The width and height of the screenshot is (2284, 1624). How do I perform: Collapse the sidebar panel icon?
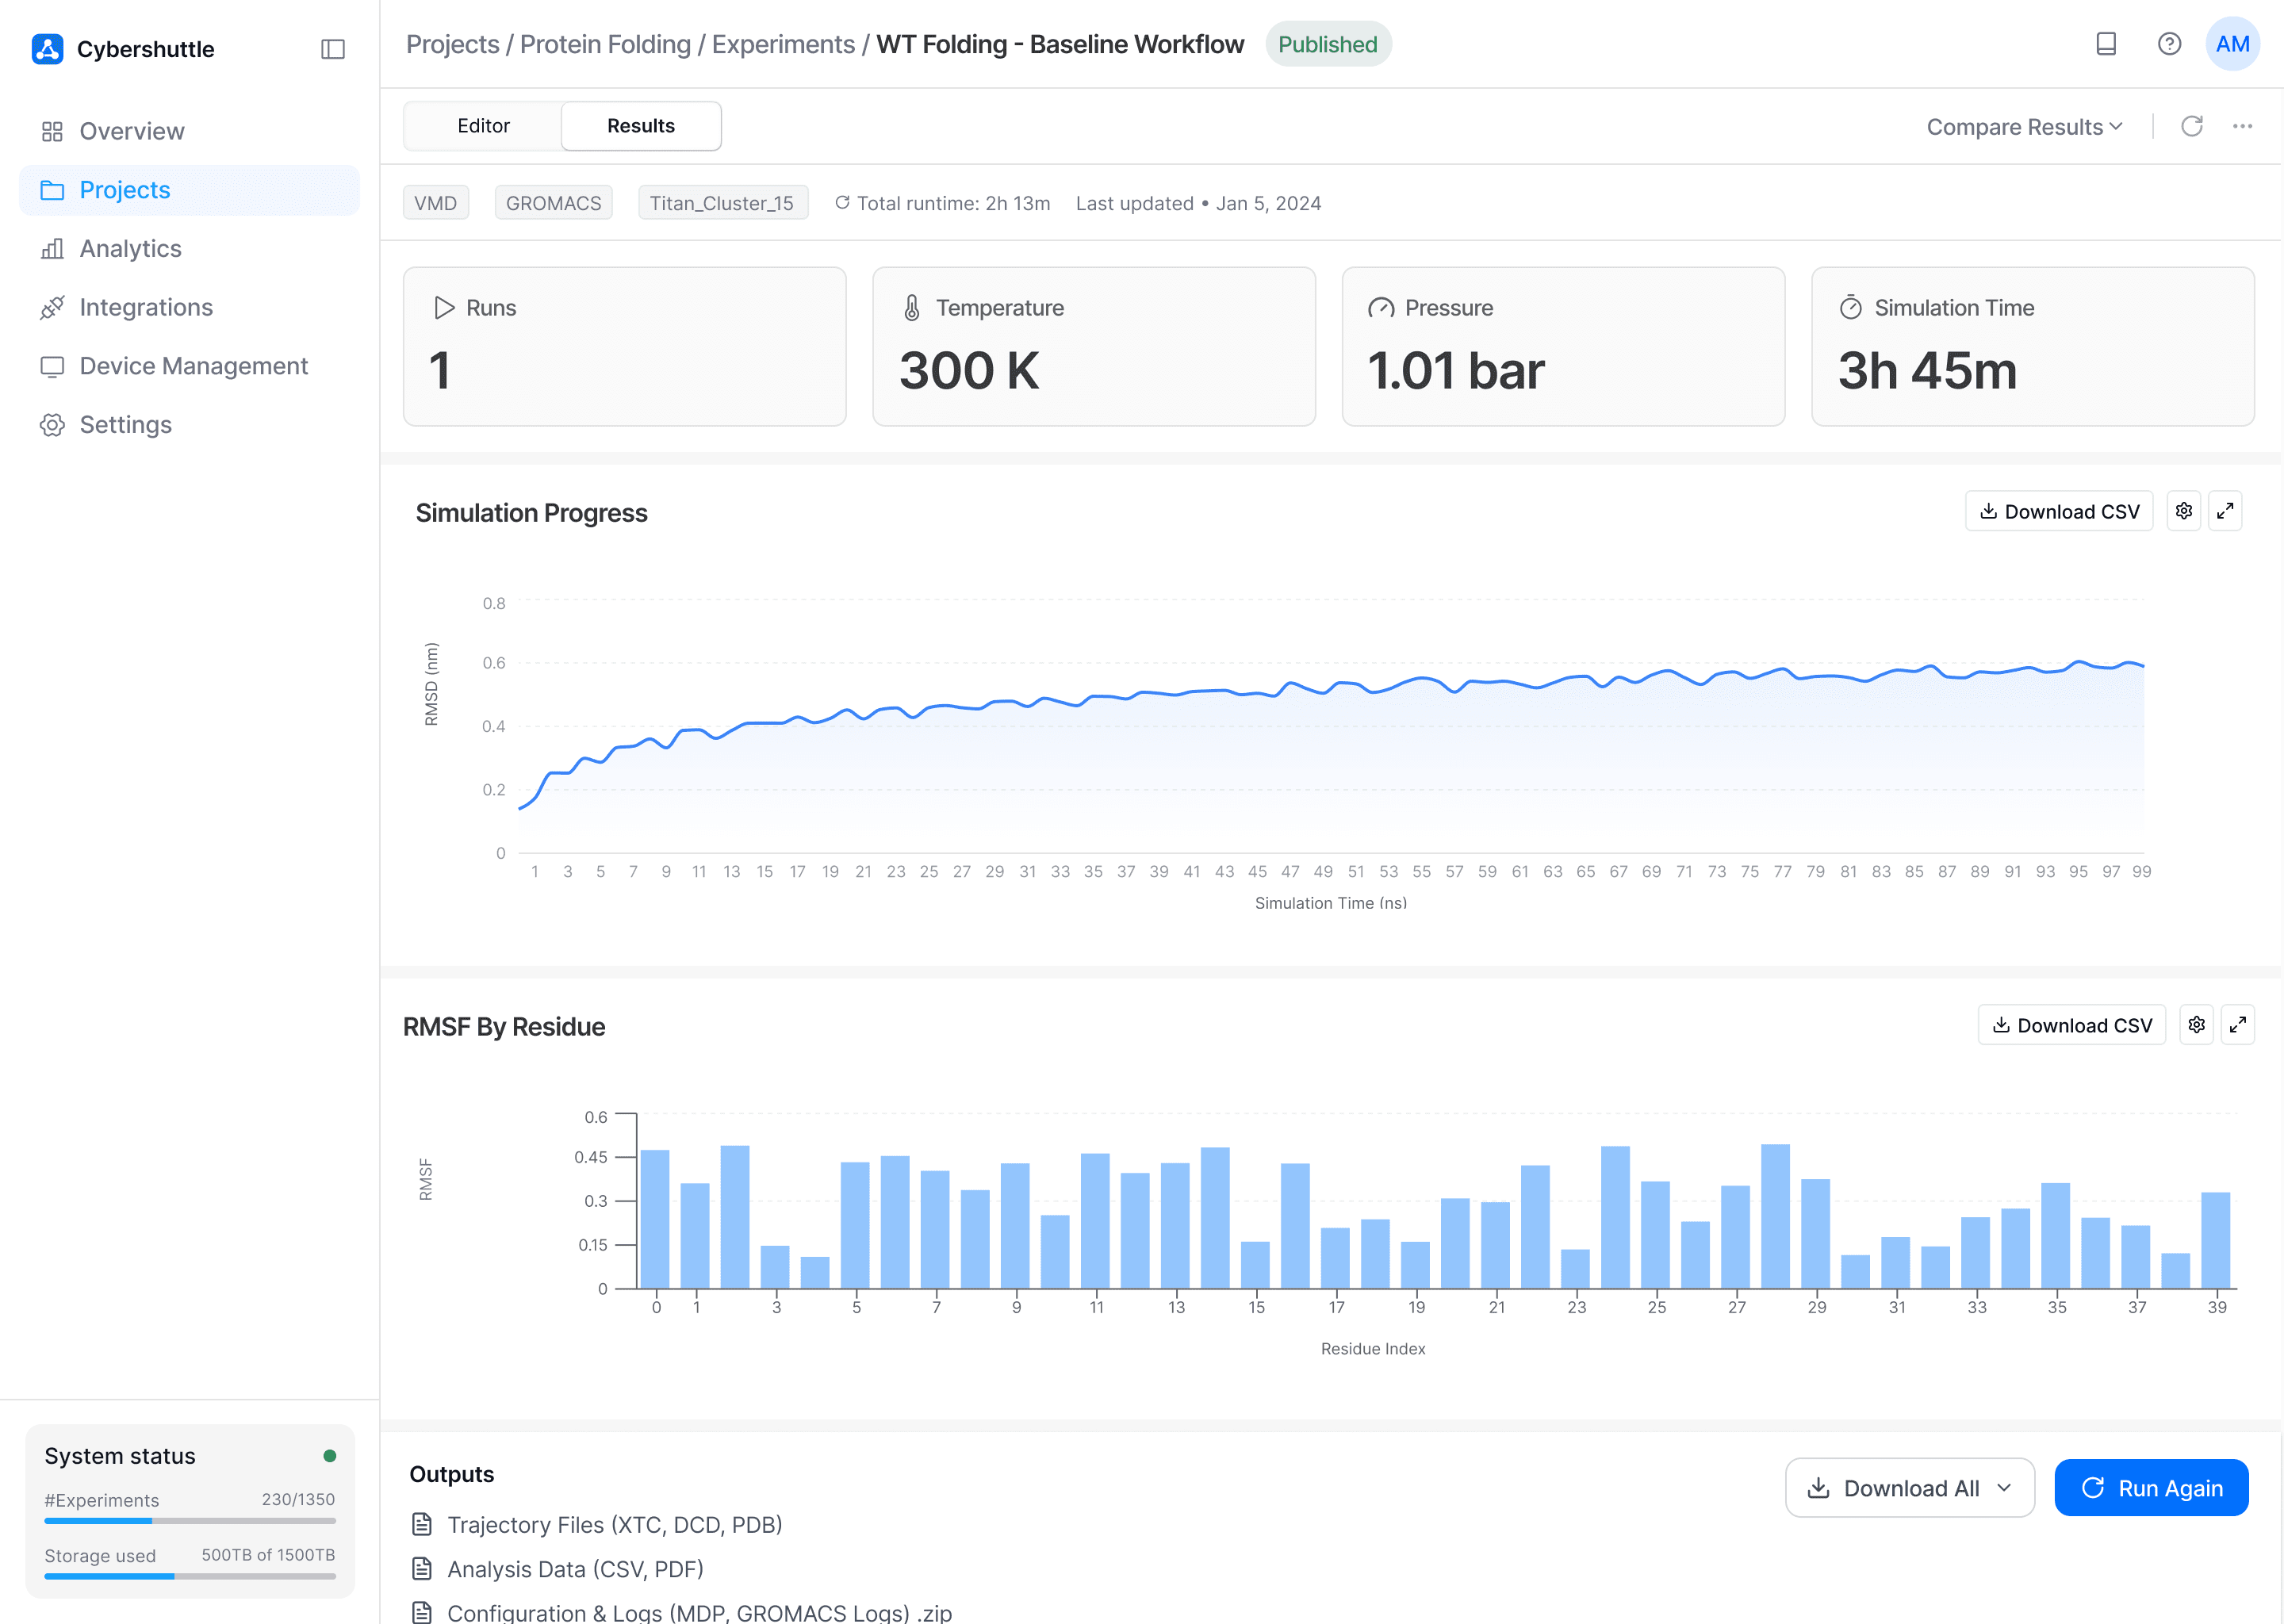point(333,49)
